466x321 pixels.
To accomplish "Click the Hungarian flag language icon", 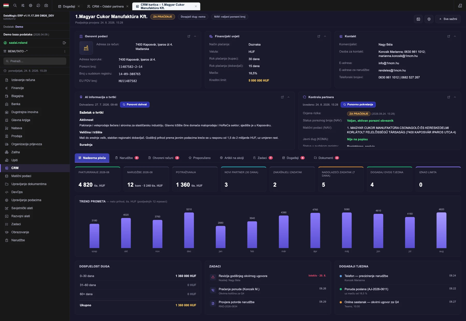I will (x=6, y=5).
